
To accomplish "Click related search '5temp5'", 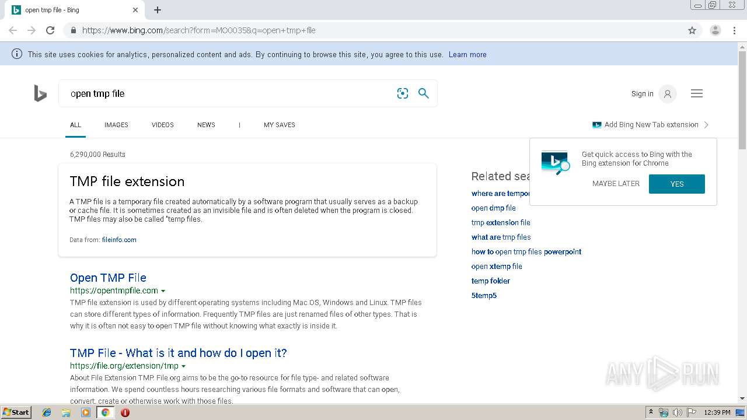I will pyautogui.click(x=484, y=296).
